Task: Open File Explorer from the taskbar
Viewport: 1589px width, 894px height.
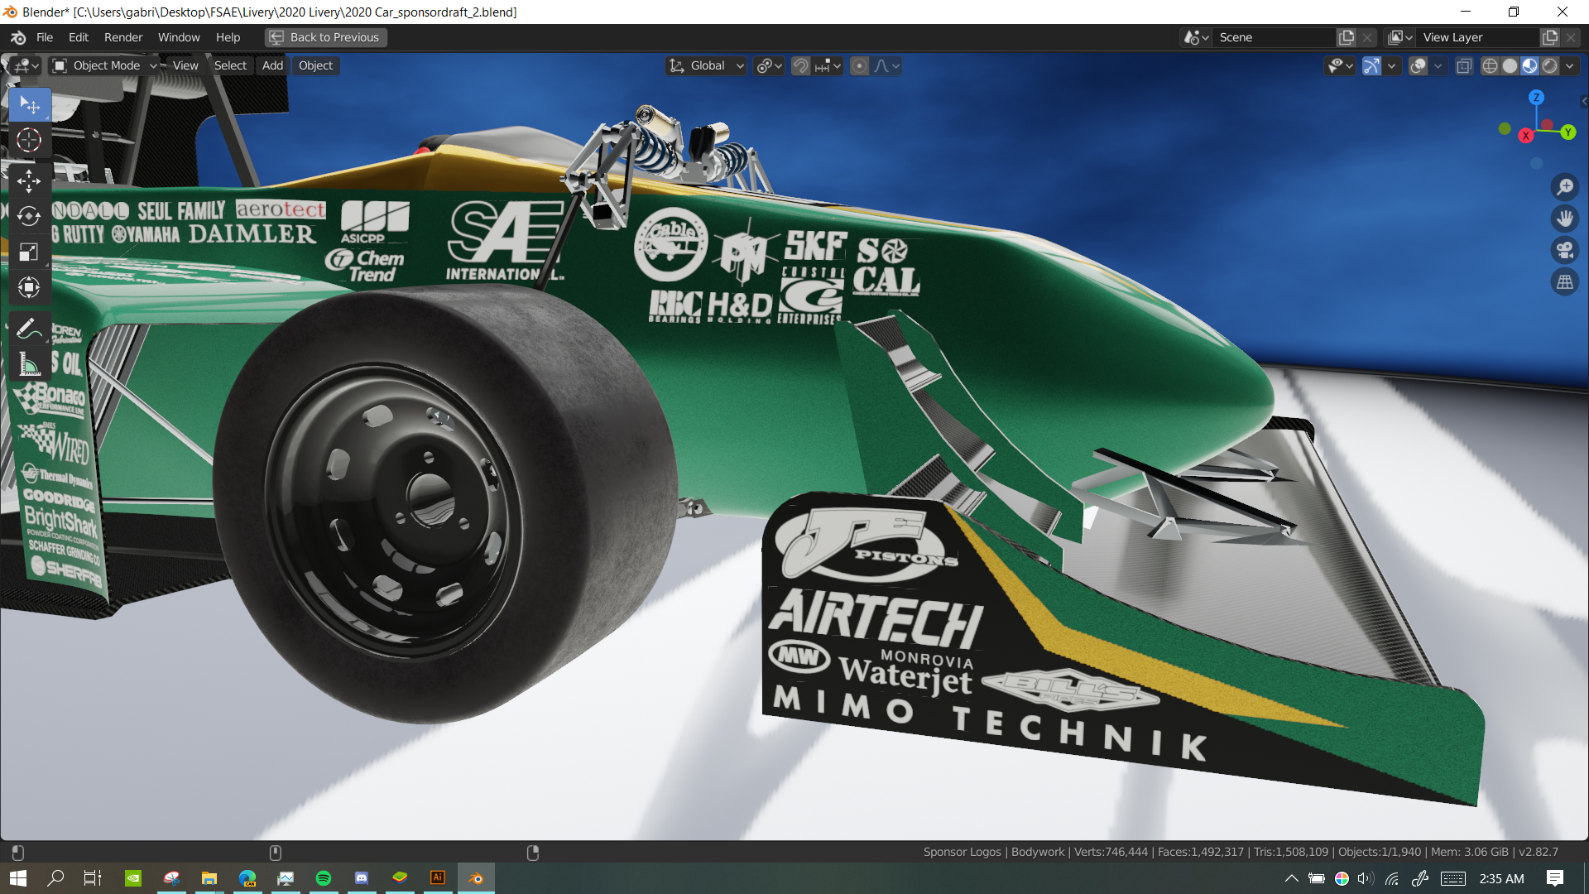Action: pos(209,878)
